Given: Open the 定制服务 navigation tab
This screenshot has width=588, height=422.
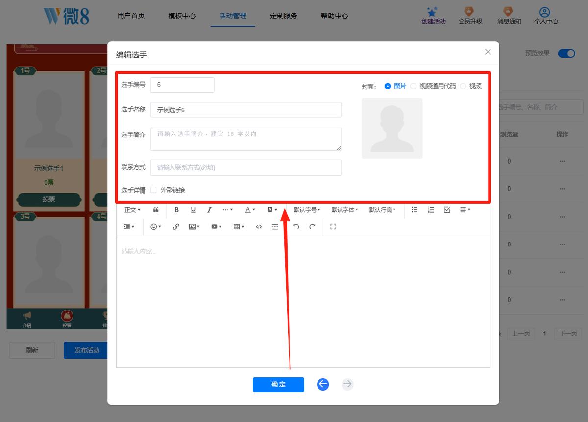Looking at the screenshot, I should [x=284, y=16].
